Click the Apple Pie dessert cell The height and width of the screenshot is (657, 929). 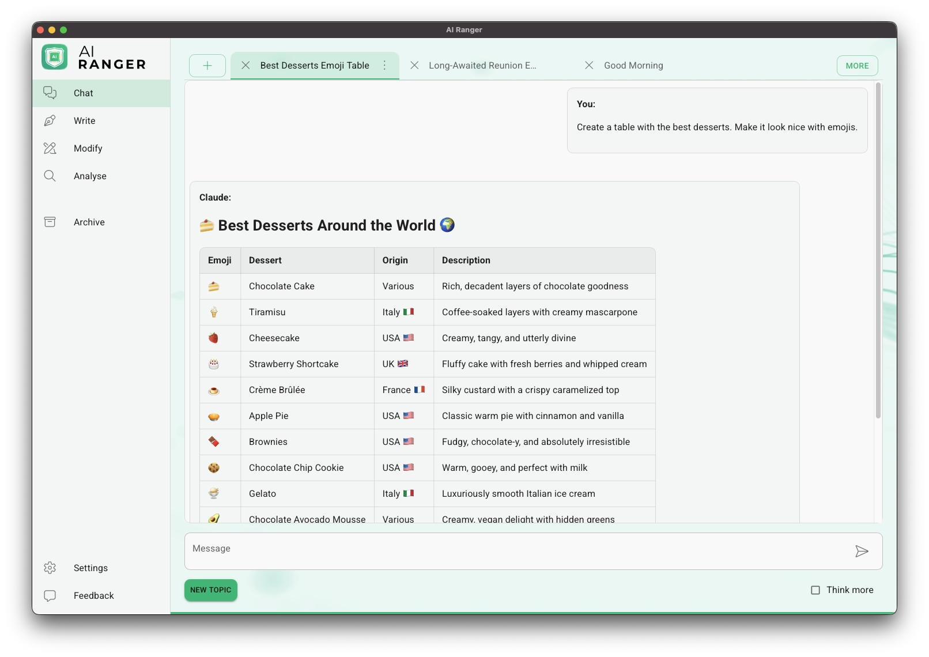[307, 416]
